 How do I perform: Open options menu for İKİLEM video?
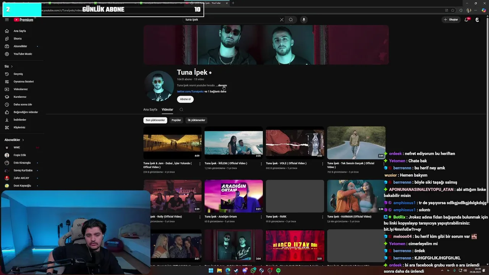click(x=261, y=164)
